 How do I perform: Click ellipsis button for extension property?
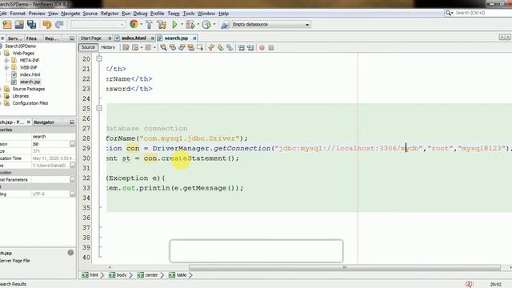(x=72, y=144)
